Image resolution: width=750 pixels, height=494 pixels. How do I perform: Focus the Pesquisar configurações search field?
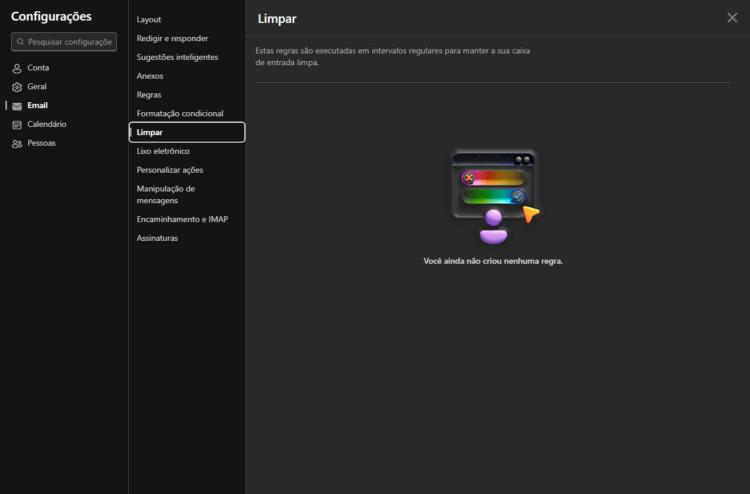pyautogui.click(x=64, y=42)
